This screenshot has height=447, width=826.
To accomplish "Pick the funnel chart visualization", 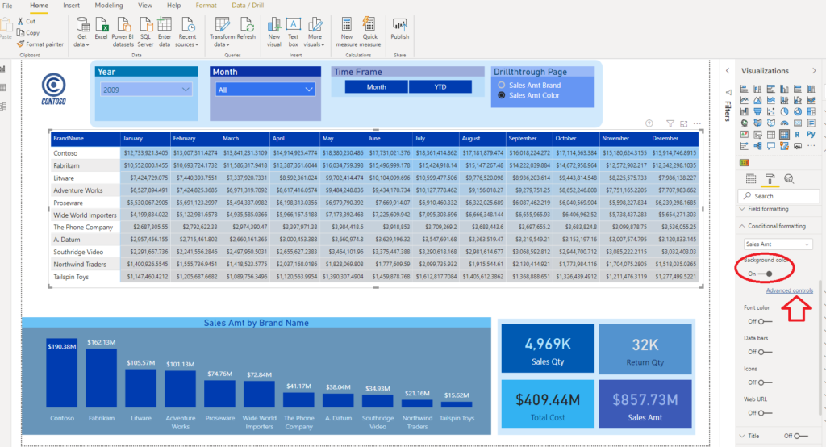I will 757,111.
